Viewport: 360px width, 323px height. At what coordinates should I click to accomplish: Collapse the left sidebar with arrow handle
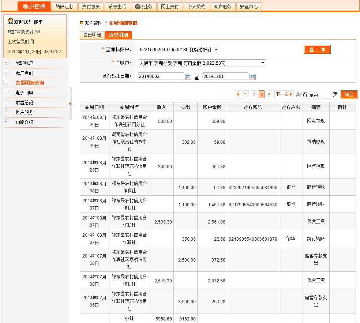(70, 104)
